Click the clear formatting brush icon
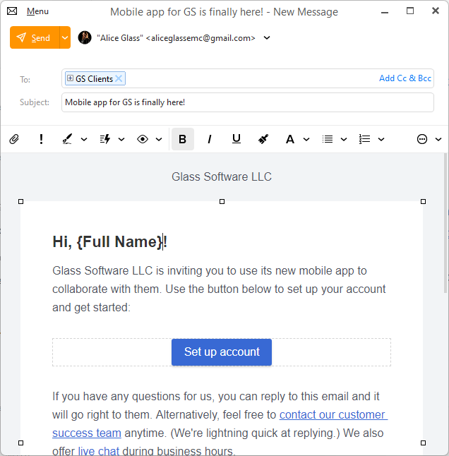 (263, 139)
